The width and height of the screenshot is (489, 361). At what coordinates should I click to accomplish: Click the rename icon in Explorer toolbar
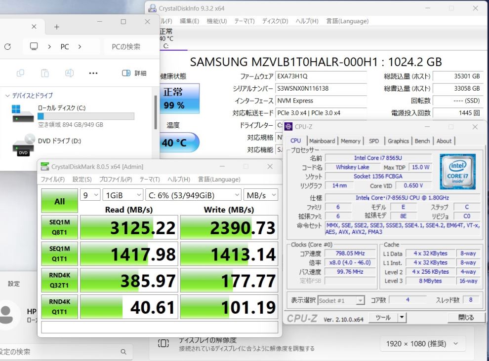69,73
